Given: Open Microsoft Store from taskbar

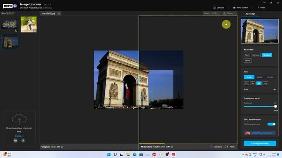Looking at the screenshot, I should pos(141,154).
